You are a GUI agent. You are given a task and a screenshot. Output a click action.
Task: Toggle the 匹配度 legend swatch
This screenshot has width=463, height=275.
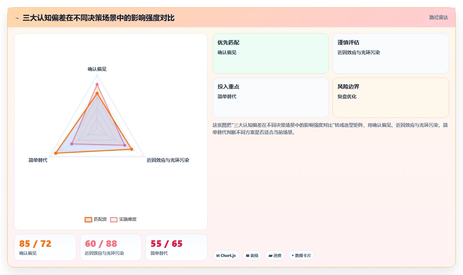(88, 219)
